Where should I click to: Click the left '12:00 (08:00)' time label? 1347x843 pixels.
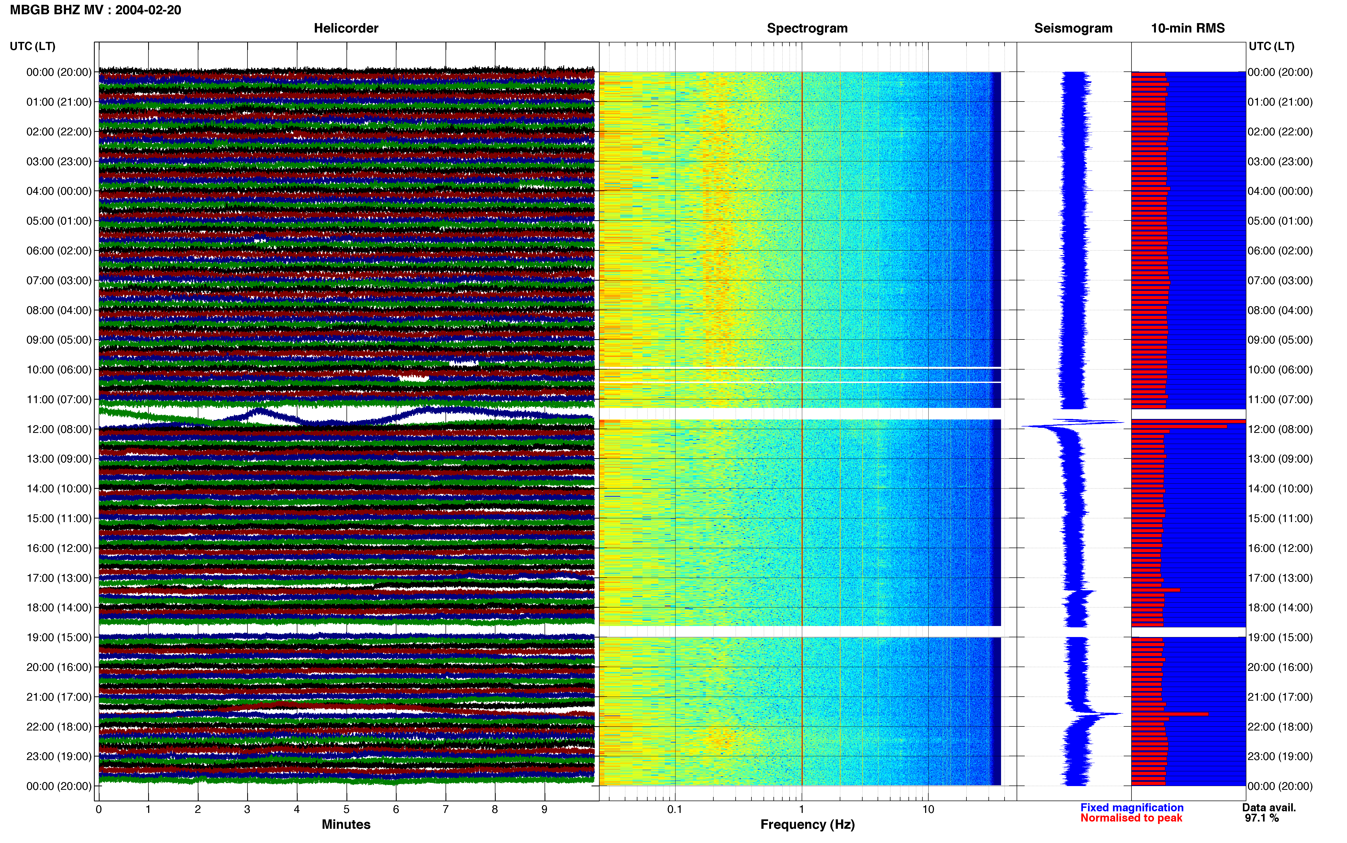click(59, 429)
